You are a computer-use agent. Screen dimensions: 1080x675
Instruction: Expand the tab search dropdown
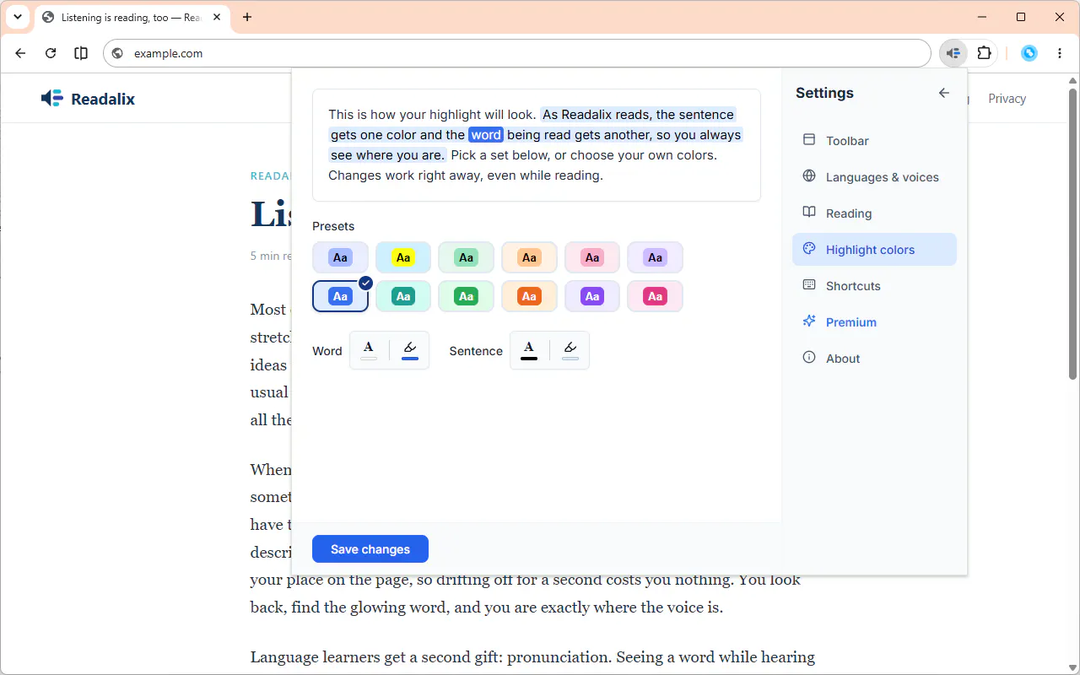coord(18,17)
